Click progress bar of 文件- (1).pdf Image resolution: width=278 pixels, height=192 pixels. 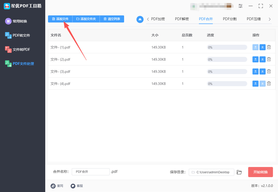pyautogui.click(x=227, y=47)
